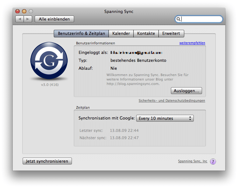This screenshot has height=188, width=238.
Task: Follow the weiterempfehlen link
Action: 192,43
